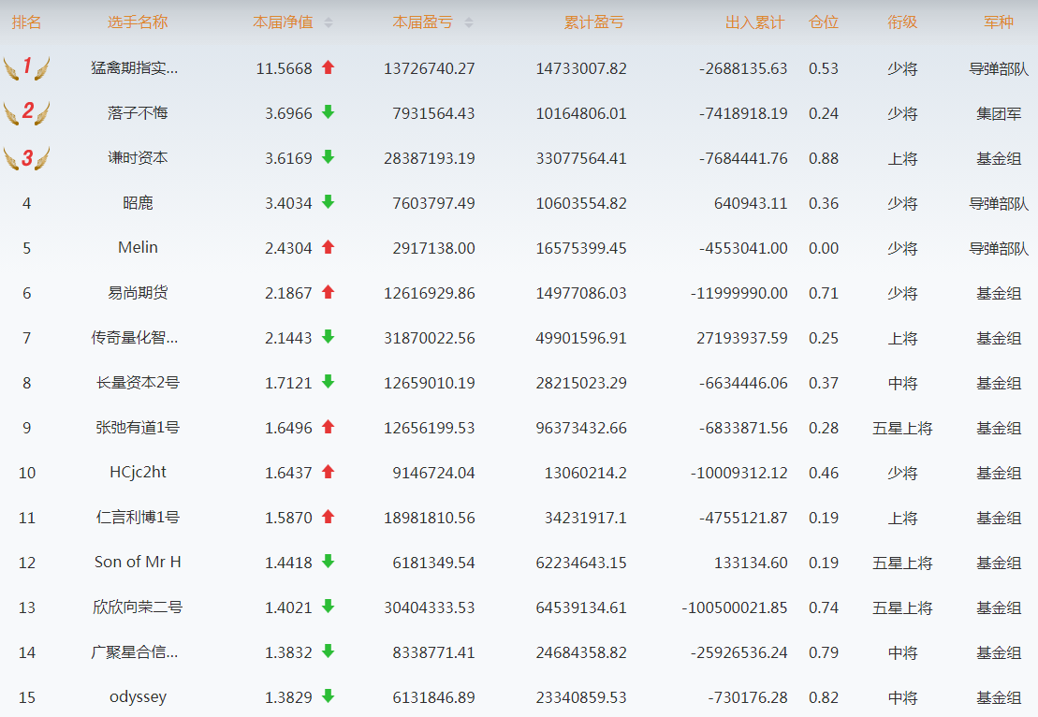Viewport: 1038px width, 717px height.
Task: Click value 27193937.59
Action: coord(742,338)
